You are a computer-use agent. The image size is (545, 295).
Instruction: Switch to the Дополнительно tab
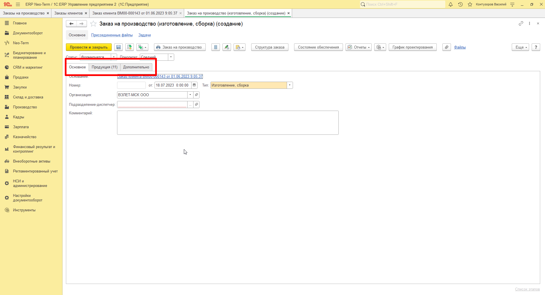coord(136,67)
